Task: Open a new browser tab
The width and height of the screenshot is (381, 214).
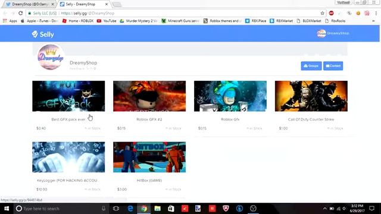Action: pyautogui.click(x=117, y=4)
